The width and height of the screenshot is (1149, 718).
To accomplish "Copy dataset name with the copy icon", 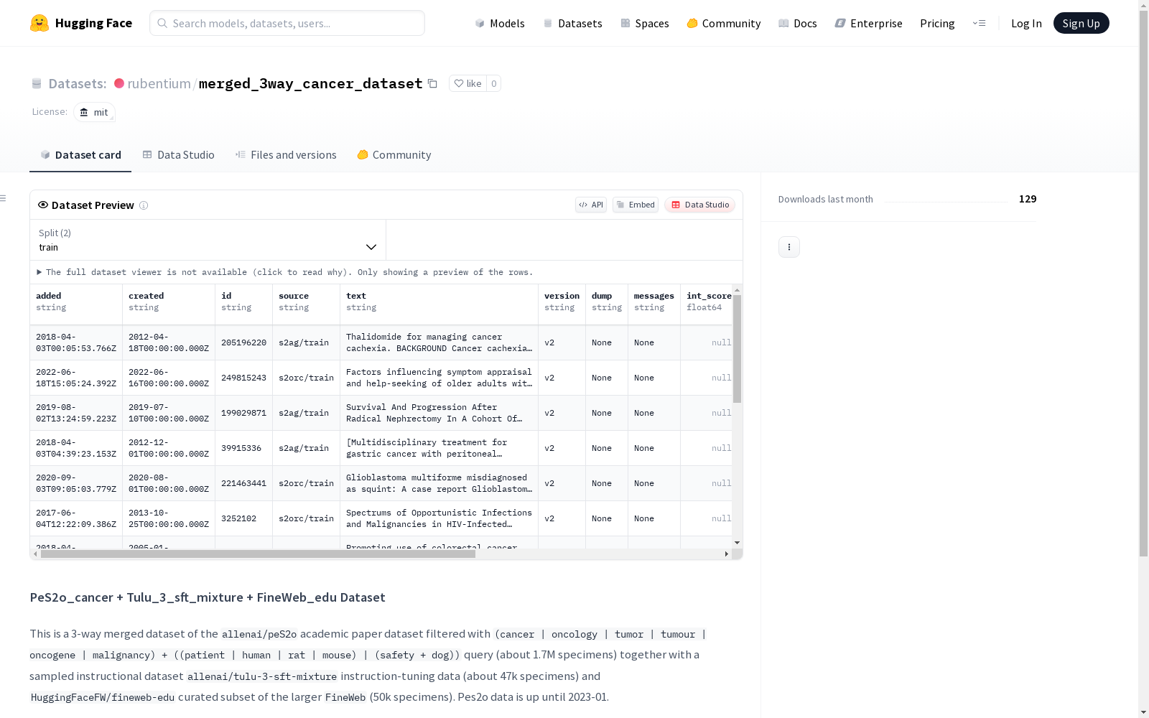I will pyautogui.click(x=432, y=83).
